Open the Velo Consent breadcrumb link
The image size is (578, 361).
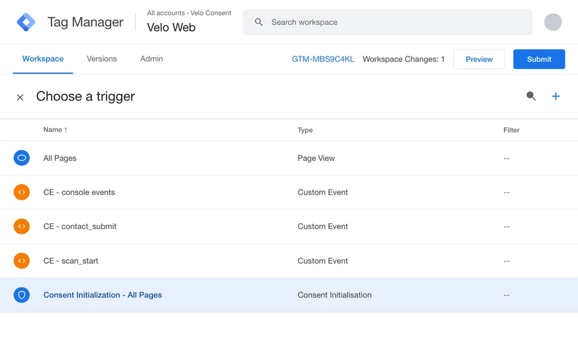pos(211,13)
